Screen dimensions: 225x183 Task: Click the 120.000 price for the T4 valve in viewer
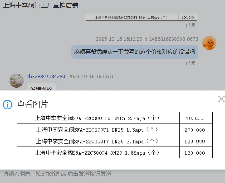point(196,152)
